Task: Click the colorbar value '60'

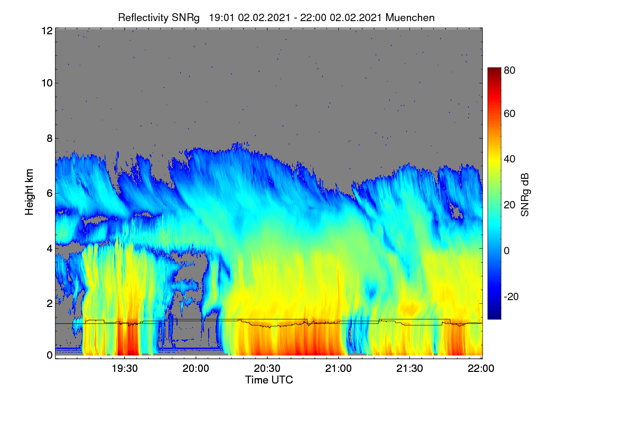Action: [510, 113]
